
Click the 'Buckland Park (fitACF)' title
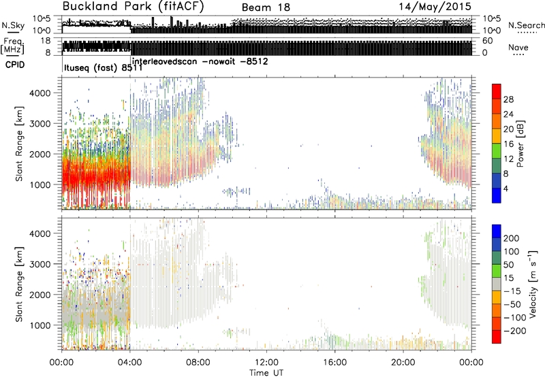click(133, 6)
